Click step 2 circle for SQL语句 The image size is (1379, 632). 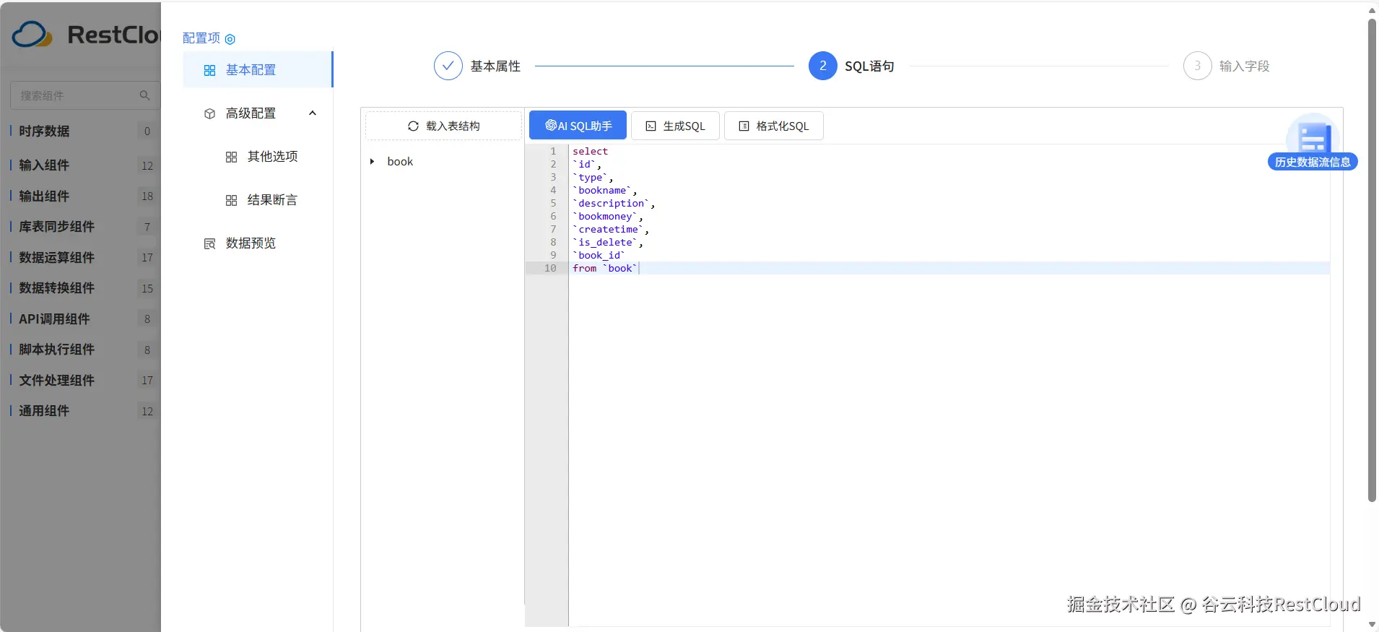click(822, 66)
